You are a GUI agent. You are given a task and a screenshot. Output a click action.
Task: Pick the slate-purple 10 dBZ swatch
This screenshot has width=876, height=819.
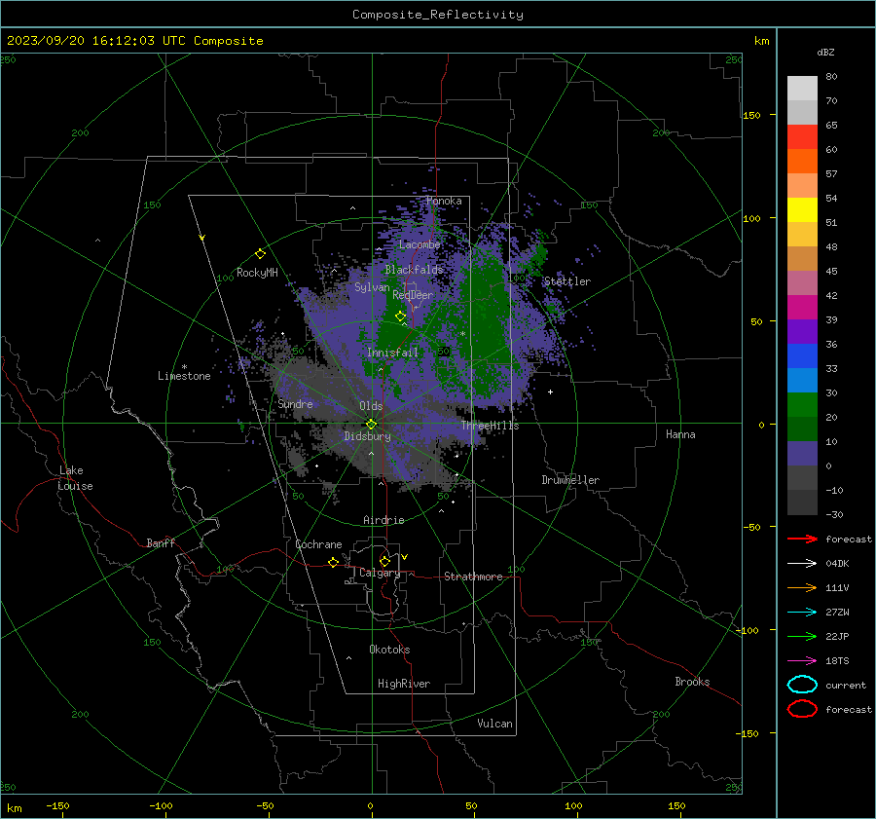pos(802,454)
